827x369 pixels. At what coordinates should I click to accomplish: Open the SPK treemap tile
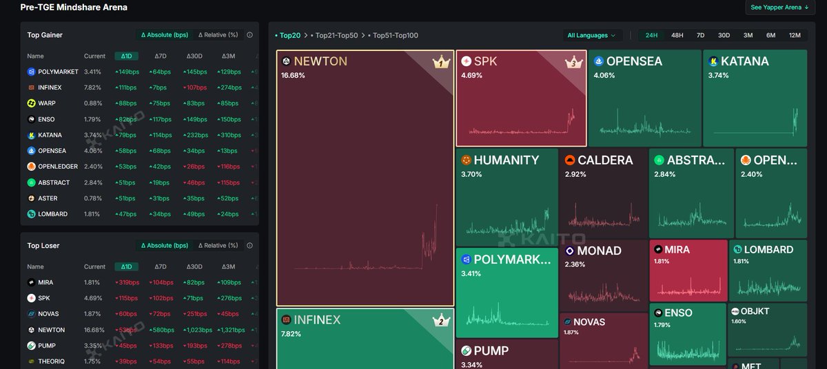(x=521, y=98)
